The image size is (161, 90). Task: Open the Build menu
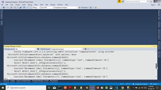click(x=24, y=5)
